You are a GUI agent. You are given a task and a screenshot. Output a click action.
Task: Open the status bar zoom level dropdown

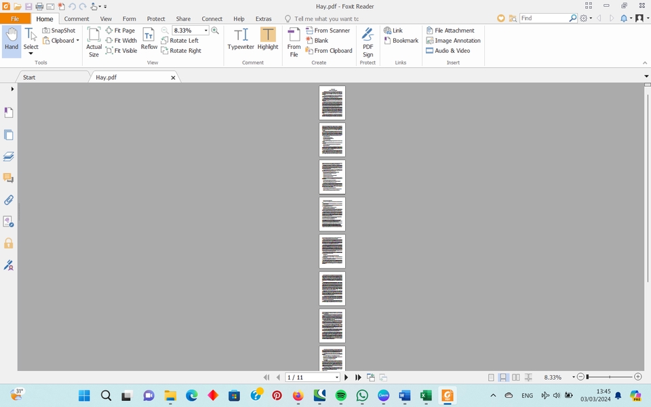(574, 377)
